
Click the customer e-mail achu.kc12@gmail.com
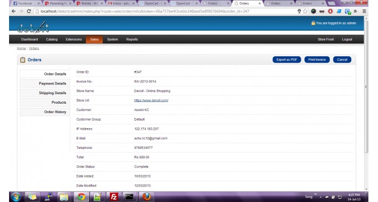click(151, 138)
